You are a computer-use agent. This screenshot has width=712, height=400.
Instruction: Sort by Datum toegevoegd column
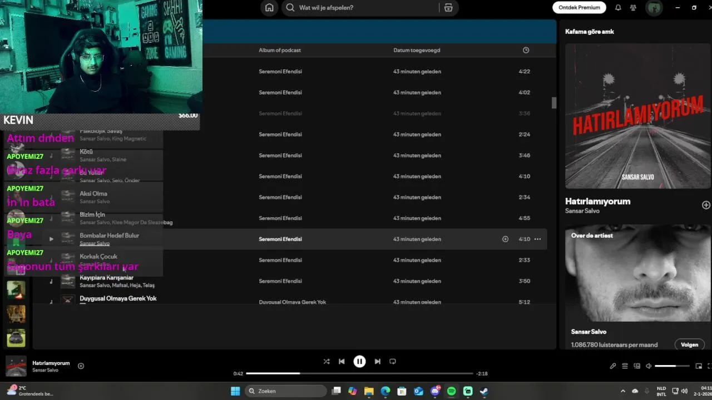[417, 50]
